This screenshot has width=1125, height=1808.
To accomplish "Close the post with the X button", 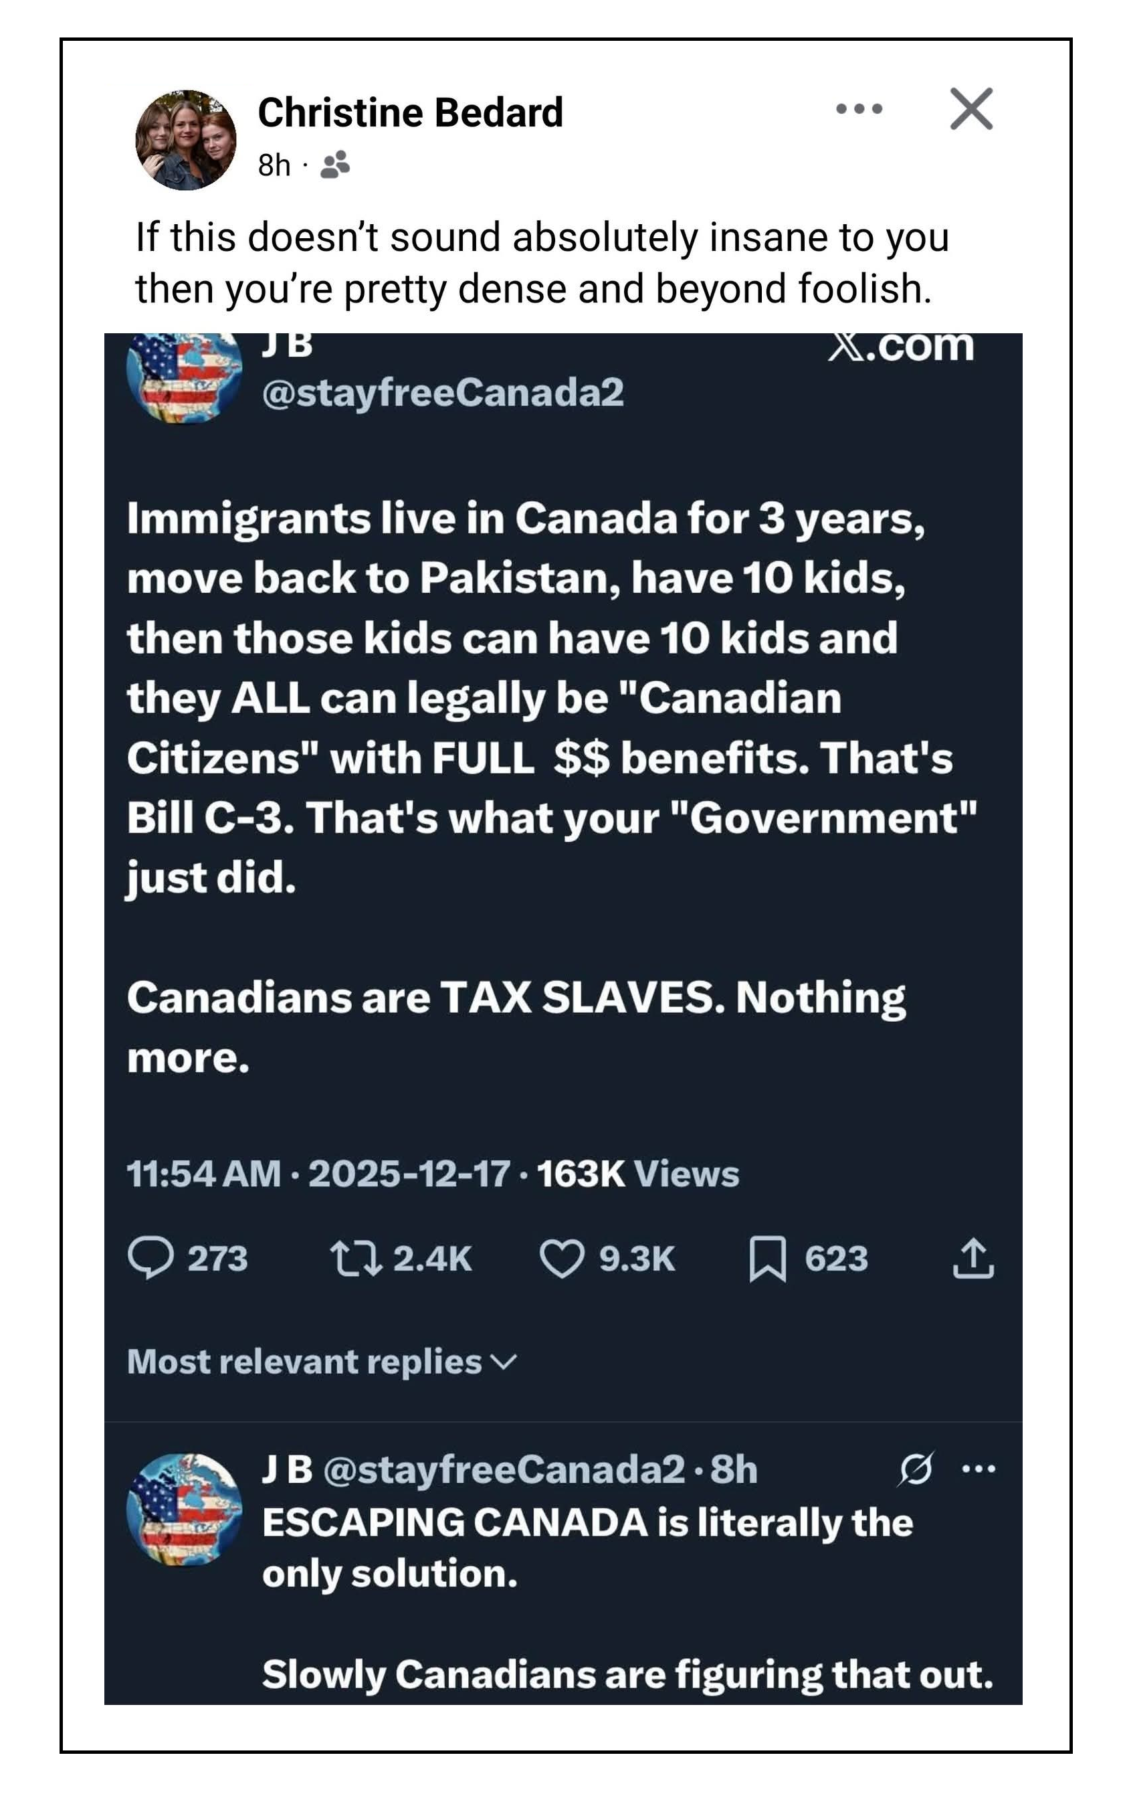I will pos(971,108).
